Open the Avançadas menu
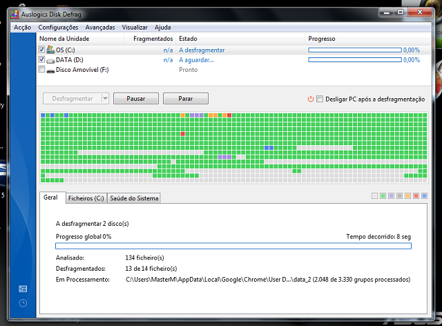Image resolution: width=442 pixels, height=326 pixels. tap(100, 28)
